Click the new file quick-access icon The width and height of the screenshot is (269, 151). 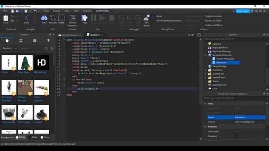tap(12, 11)
